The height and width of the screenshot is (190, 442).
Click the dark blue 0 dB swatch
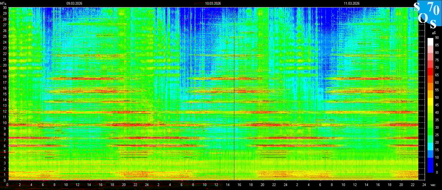[x=430, y=169]
